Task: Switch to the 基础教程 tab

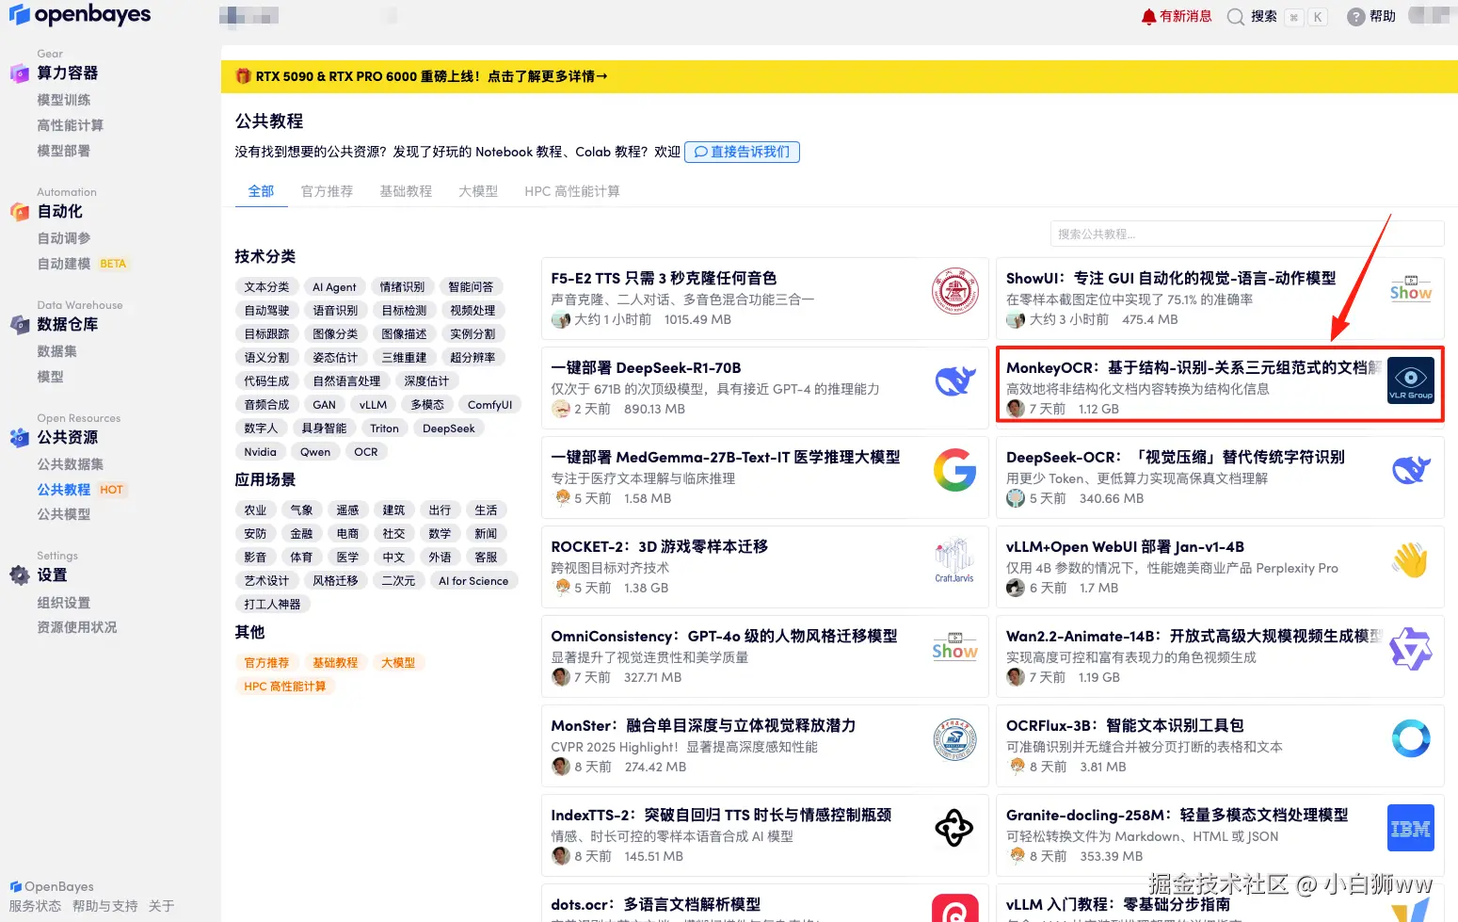Action: [406, 191]
